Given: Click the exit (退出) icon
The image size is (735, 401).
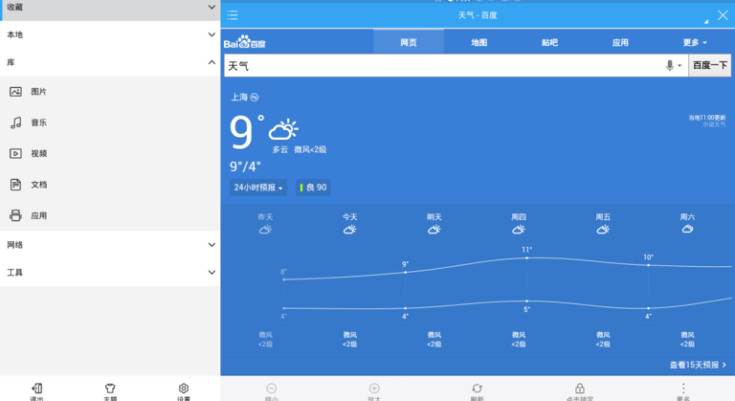Looking at the screenshot, I should pos(36,389).
